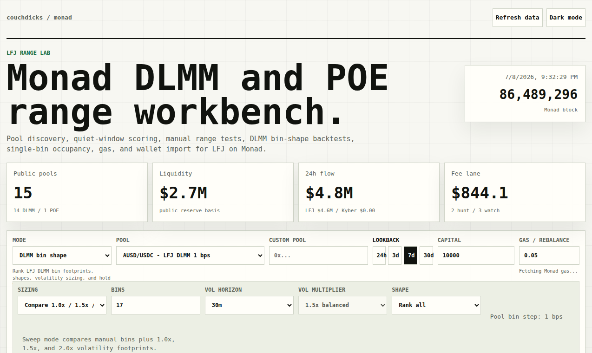Click the Fee lane card value $844.1
The height and width of the screenshot is (353, 592).
pos(480,193)
